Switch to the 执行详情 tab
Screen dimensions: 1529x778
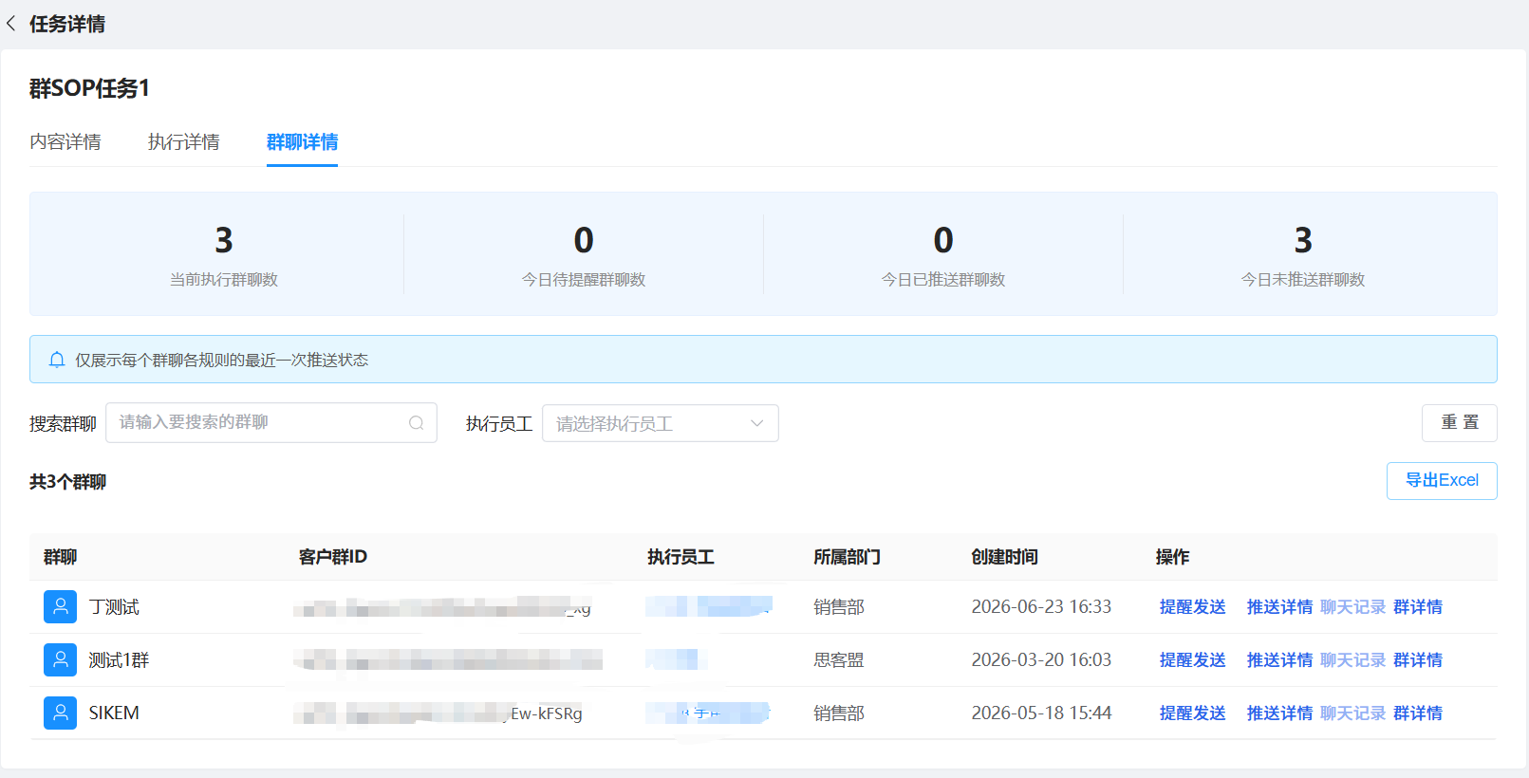point(184,142)
